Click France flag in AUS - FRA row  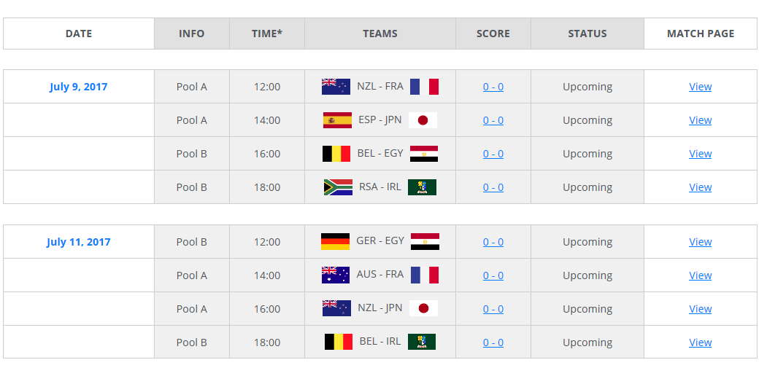425,275
